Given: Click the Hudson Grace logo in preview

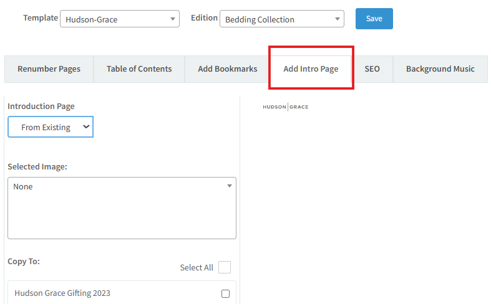Looking at the screenshot, I should coord(285,107).
